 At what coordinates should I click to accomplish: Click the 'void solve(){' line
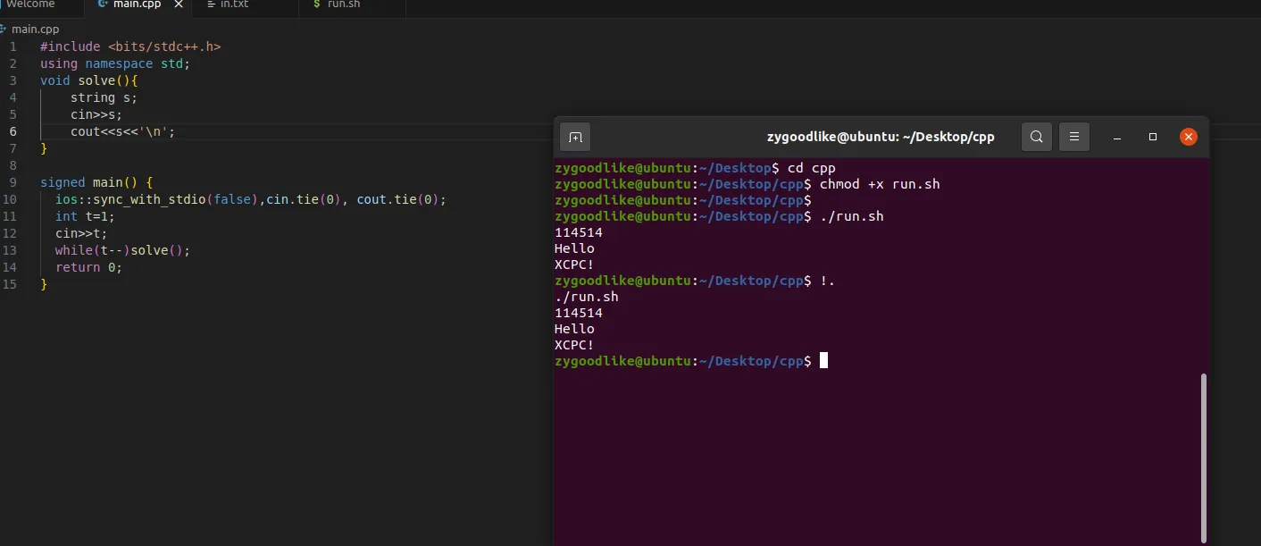click(x=89, y=80)
